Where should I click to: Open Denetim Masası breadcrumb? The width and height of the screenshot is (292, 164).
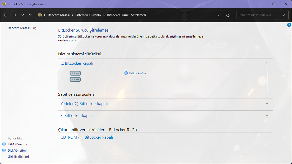(59, 15)
